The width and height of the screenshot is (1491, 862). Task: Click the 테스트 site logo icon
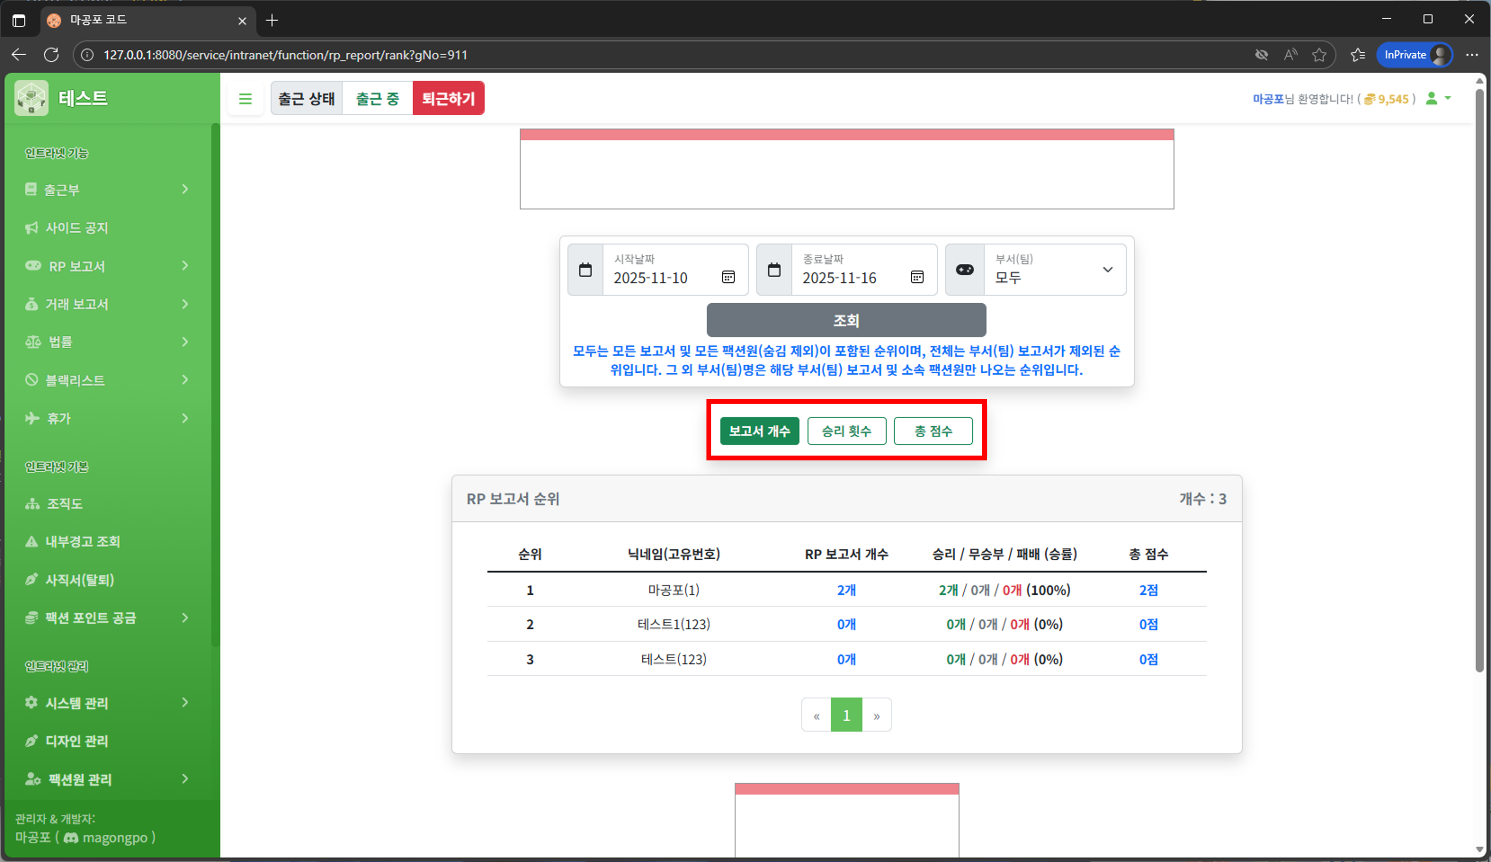(31, 98)
